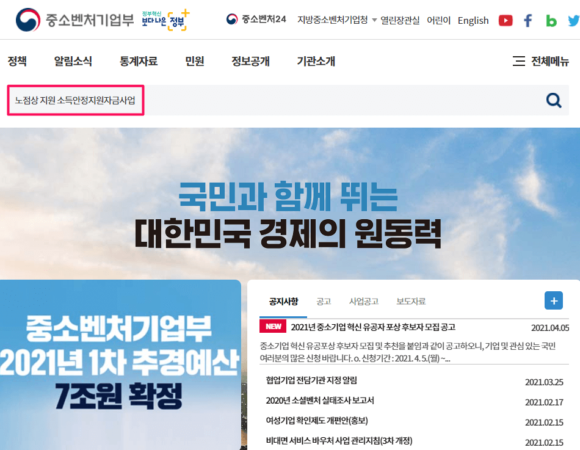Expand the 지방중소벤처기업청 dropdown arrow
This screenshot has height=450, width=580.
pyautogui.click(x=374, y=20)
